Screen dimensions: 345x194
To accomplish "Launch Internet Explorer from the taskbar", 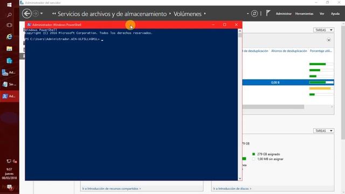I will tap(9, 37).
